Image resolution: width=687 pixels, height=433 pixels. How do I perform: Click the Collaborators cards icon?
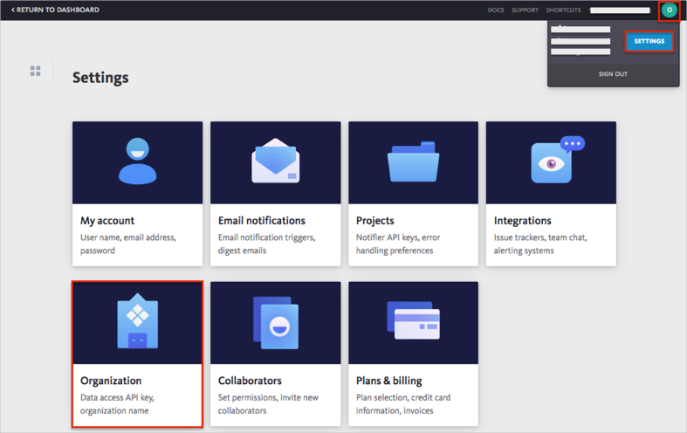pyautogui.click(x=275, y=322)
